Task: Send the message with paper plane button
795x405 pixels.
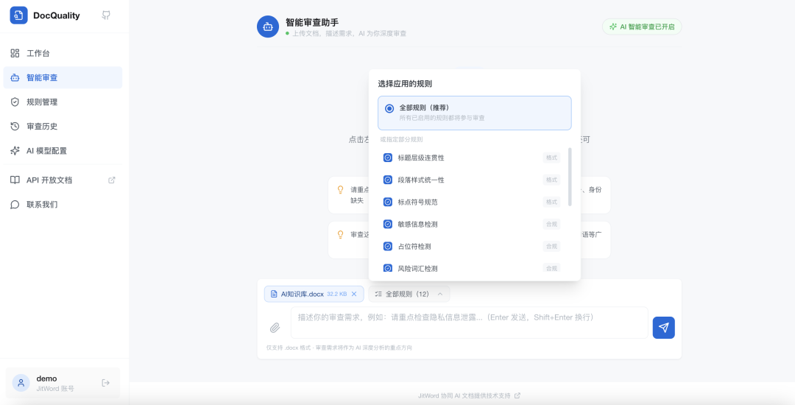Action: (664, 328)
